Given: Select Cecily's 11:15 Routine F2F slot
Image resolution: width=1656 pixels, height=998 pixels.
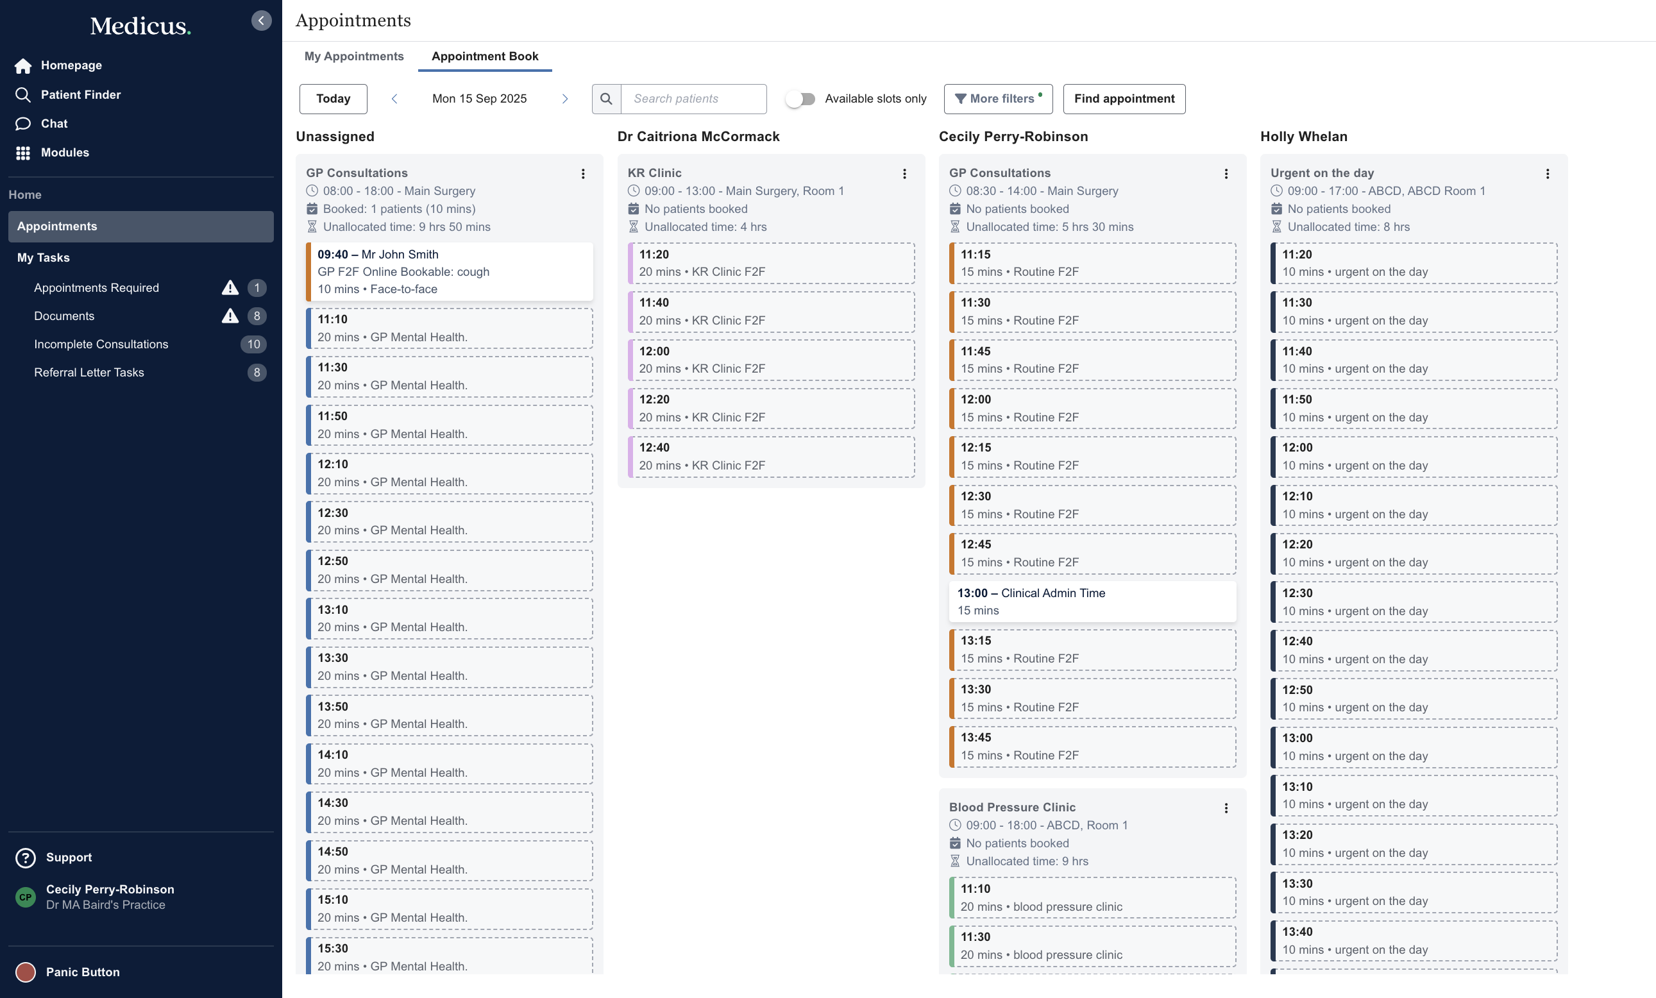Looking at the screenshot, I should [1092, 263].
